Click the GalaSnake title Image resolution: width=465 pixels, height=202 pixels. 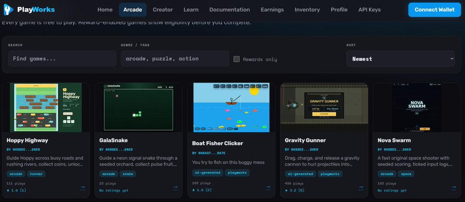click(x=114, y=141)
